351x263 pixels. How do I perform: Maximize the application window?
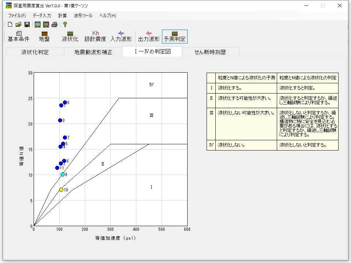point(323,5)
